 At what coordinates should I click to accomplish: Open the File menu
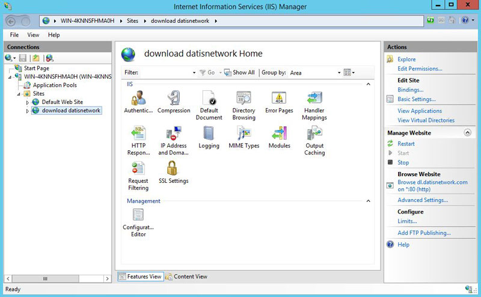coord(14,35)
